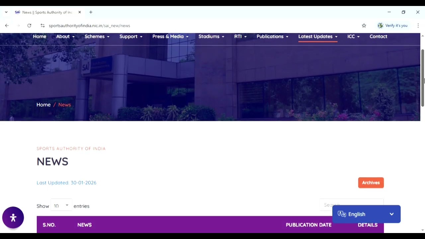Open the tab search dropdown arrow

pos(6,12)
